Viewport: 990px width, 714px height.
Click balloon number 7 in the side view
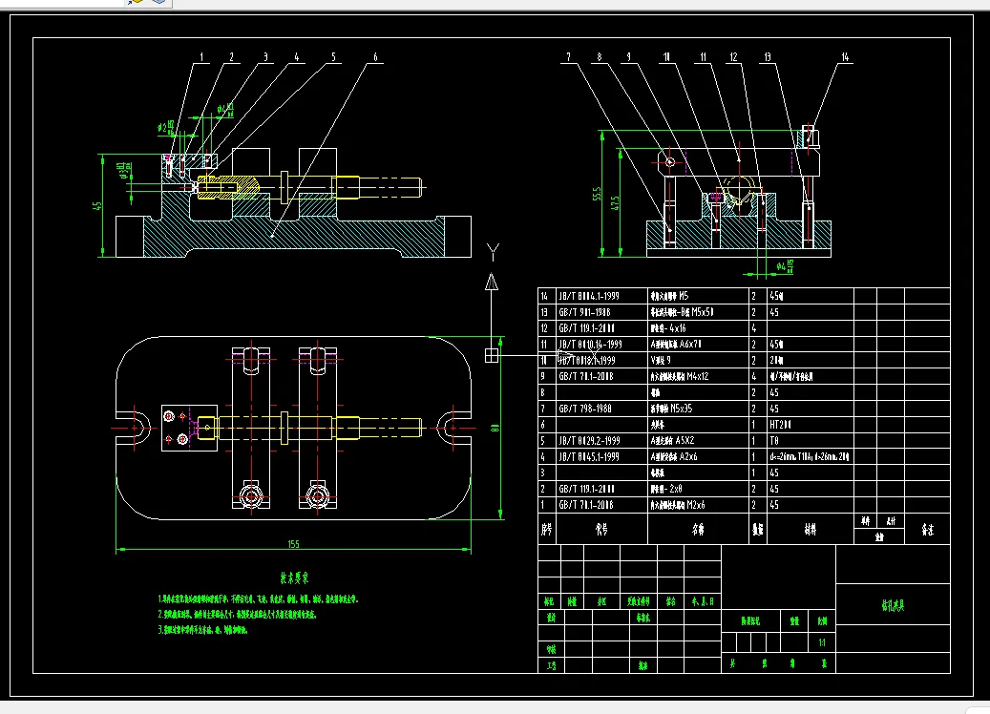pos(568,57)
